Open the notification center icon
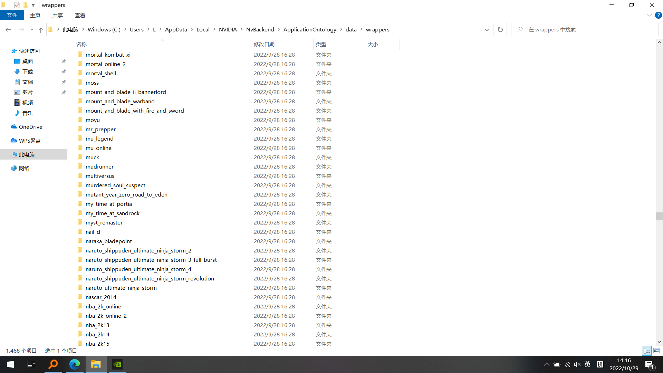Screen dimensions: 663x373 click(649, 364)
